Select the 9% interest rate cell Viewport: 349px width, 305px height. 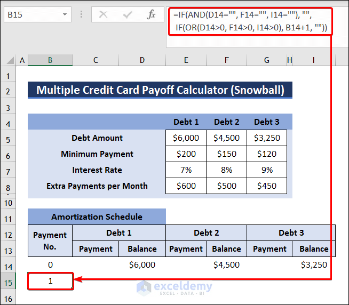coord(267,170)
